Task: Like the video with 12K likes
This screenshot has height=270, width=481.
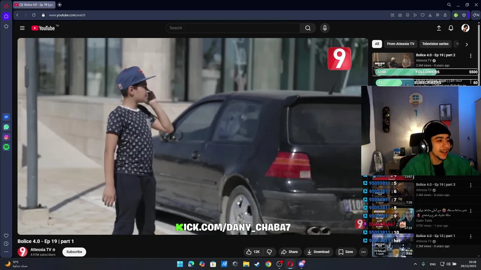Action: (x=253, y=252)
